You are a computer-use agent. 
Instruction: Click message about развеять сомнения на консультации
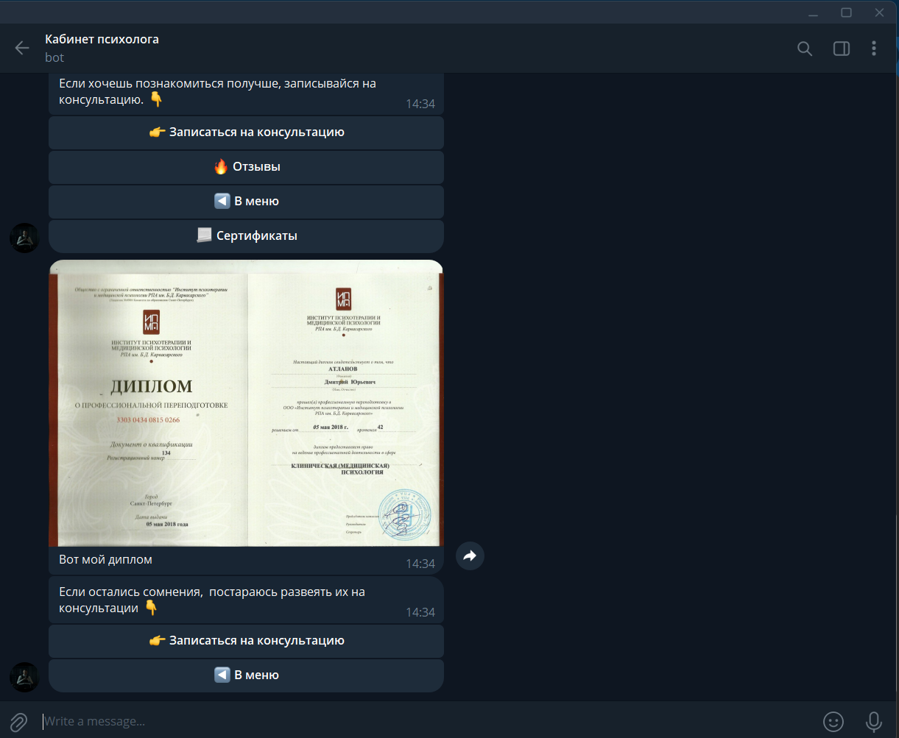(247, 600)
